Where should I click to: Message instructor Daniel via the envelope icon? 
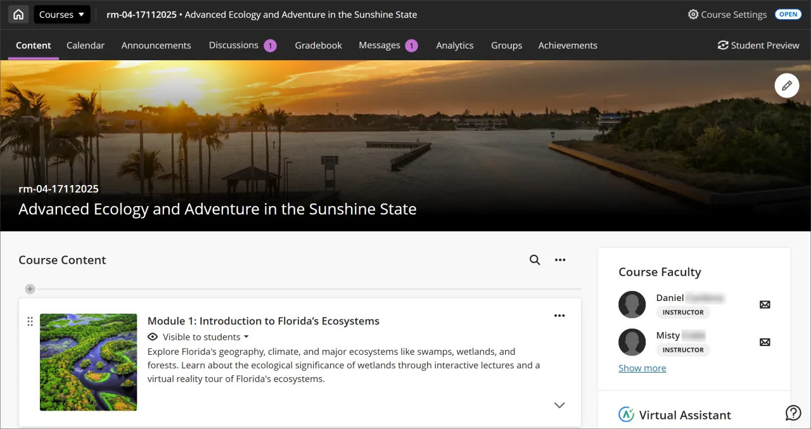[x=765, y=304]
